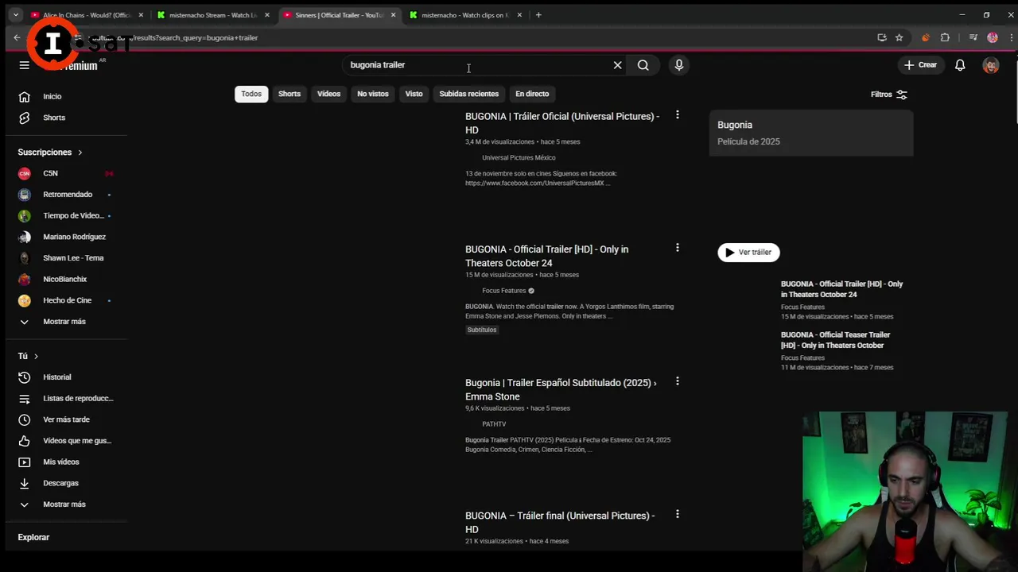
Task: Select the Todos filter chip
Action: pos(251,94)
